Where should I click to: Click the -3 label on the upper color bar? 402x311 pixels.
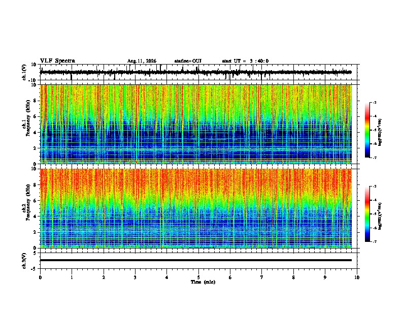tap(374, 103)
